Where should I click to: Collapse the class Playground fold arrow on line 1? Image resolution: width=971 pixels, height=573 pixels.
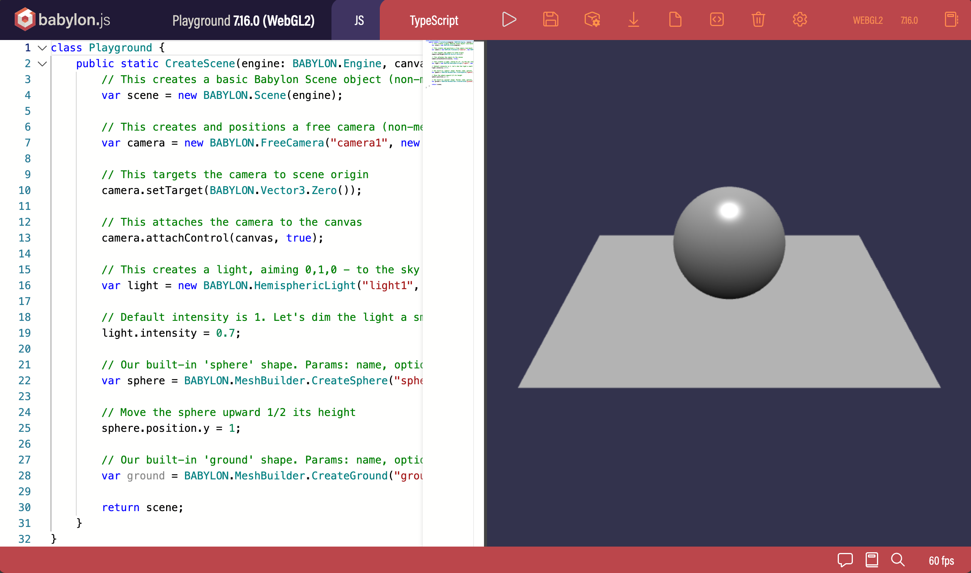click(42, 48)
